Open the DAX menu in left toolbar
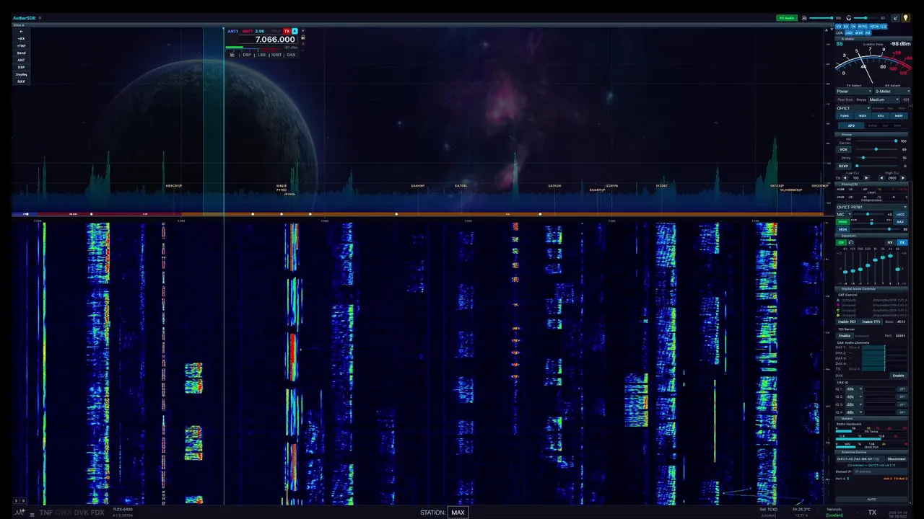924x519 pixels. coord(21,81)
